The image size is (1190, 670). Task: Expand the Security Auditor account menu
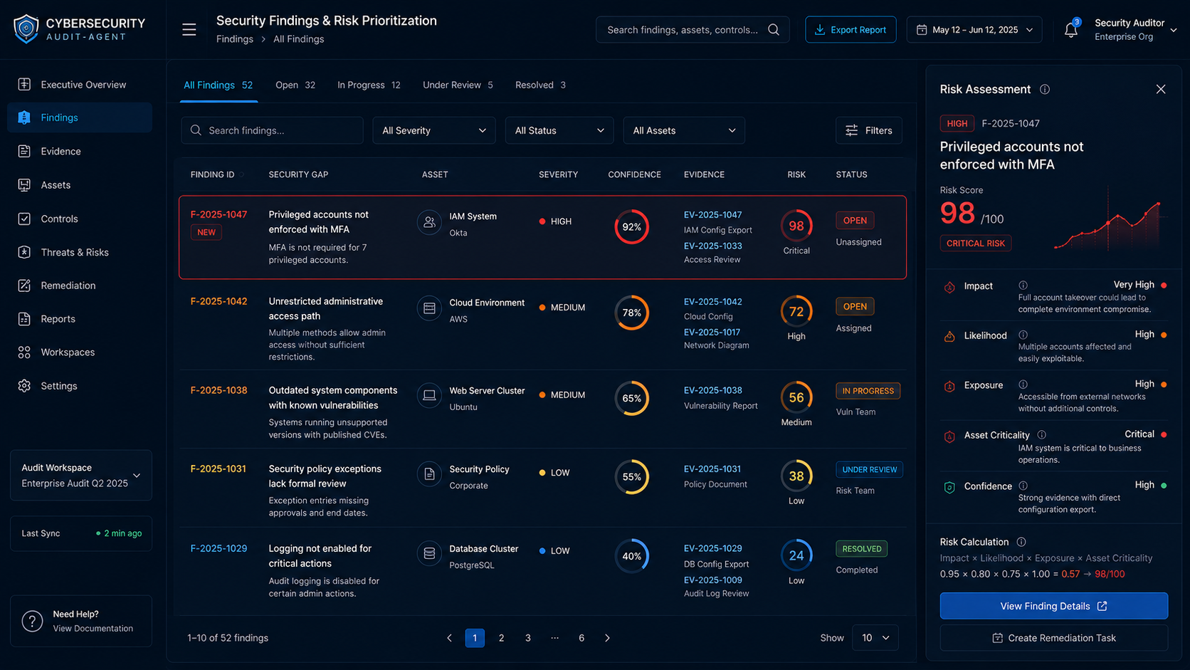(1134, 30)
